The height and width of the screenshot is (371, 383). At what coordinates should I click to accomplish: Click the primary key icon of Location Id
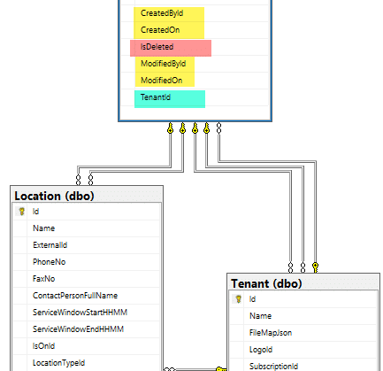21,212
